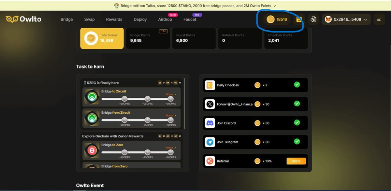This screenshot has width=391, height=191.
Task: Click the Taiko bridge promotion banner text
Action: [x=196, y=6]
